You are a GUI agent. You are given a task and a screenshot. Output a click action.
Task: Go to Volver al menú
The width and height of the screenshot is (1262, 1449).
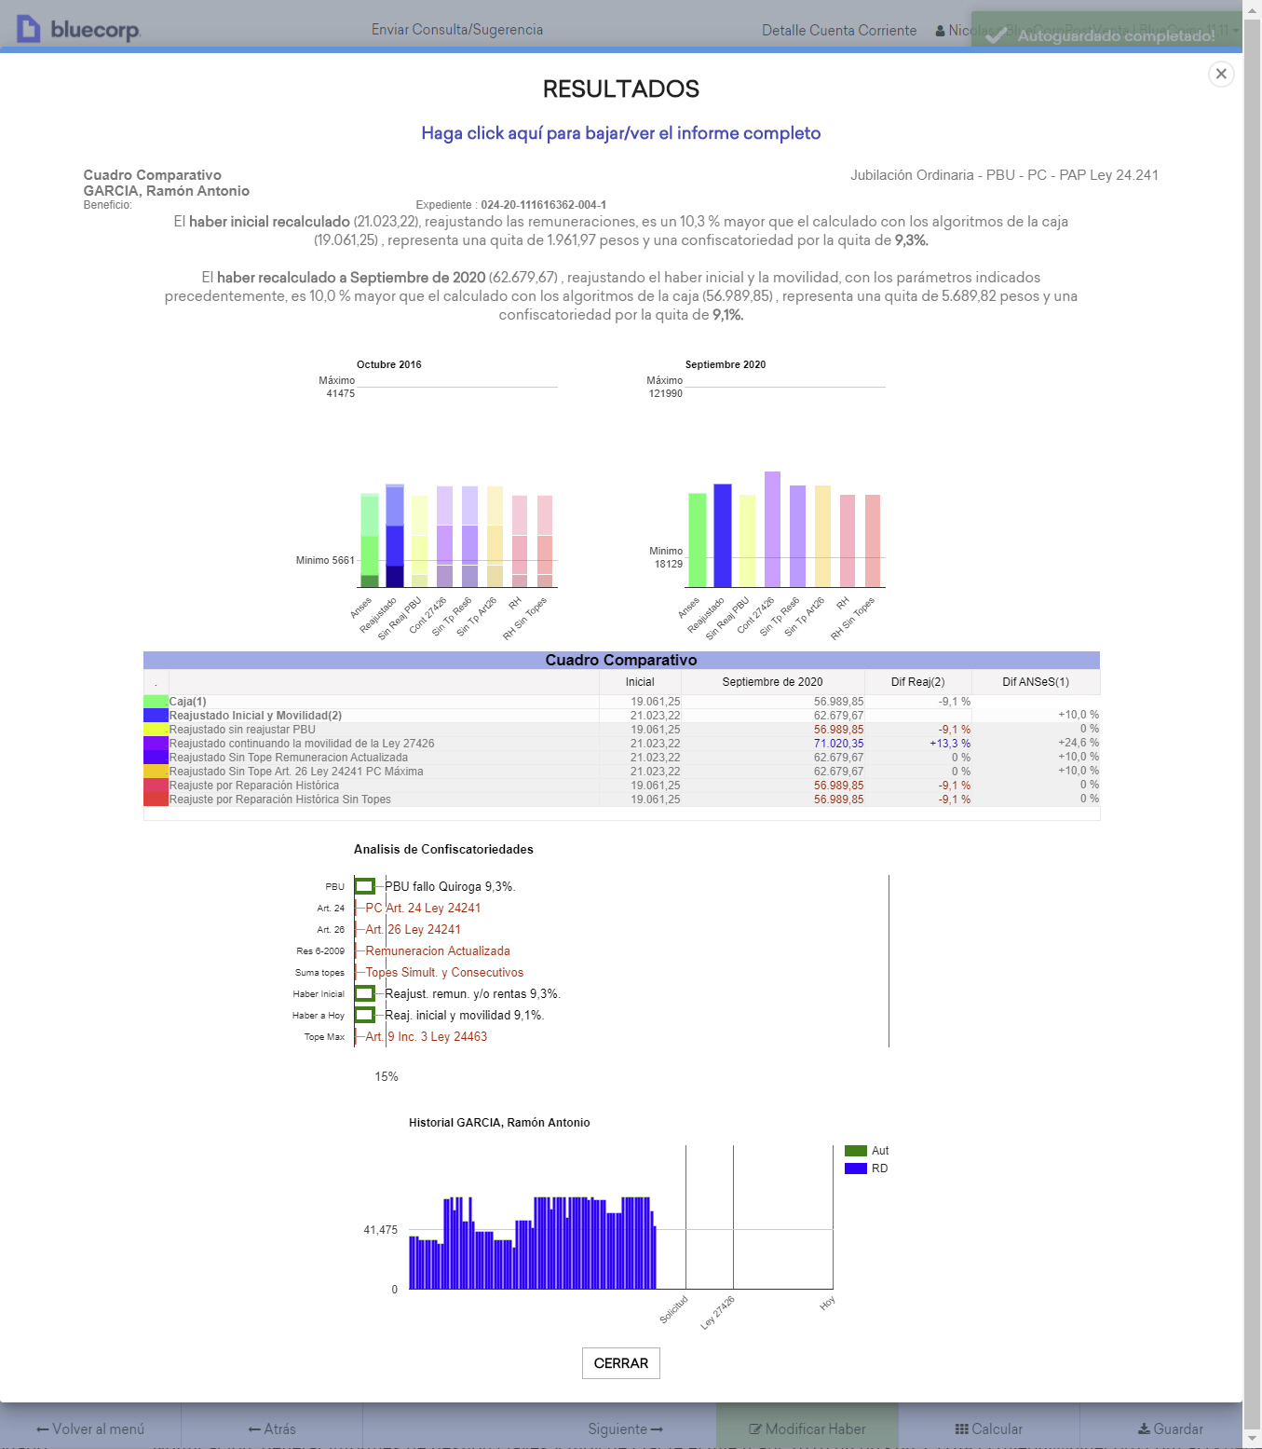90,1428
